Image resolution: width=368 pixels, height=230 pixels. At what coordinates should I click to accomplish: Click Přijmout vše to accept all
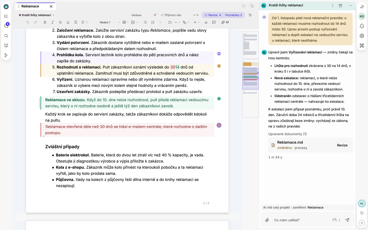pyautogui.click(x=171, y=15)
